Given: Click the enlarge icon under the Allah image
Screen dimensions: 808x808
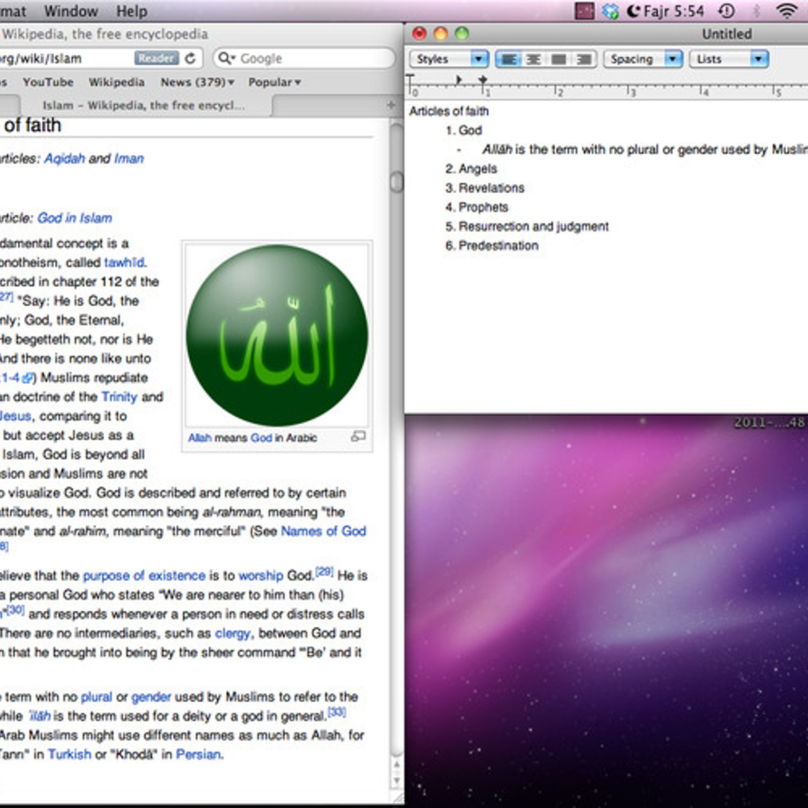Looking at the screenshot, I should point(358,437).
